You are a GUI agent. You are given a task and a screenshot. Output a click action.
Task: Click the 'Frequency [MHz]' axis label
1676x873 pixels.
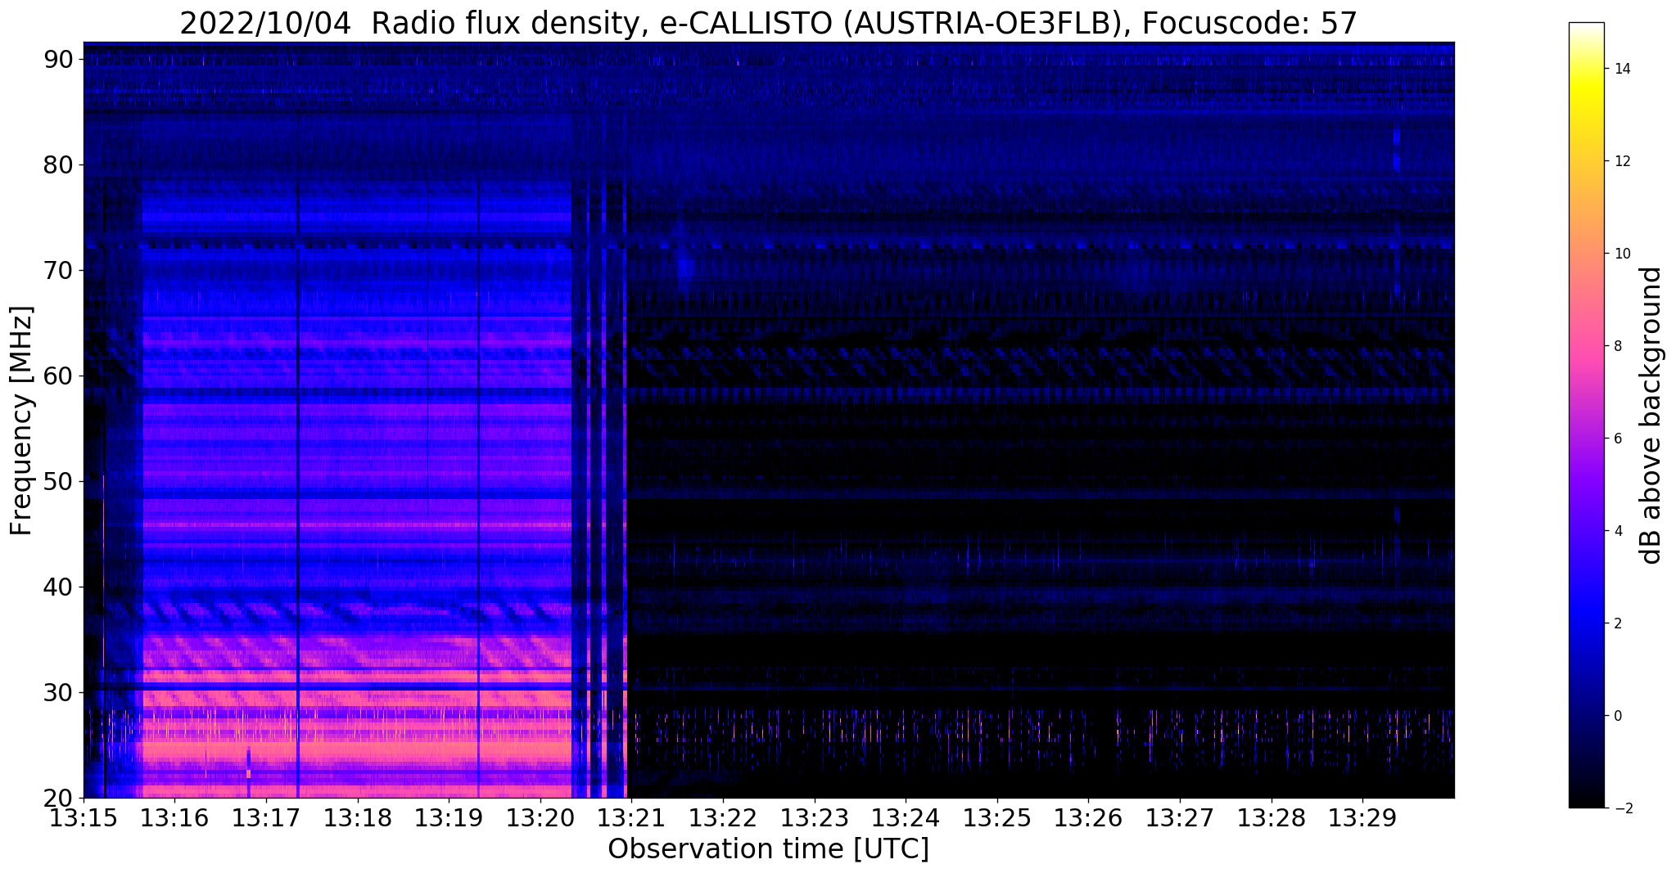22,421
